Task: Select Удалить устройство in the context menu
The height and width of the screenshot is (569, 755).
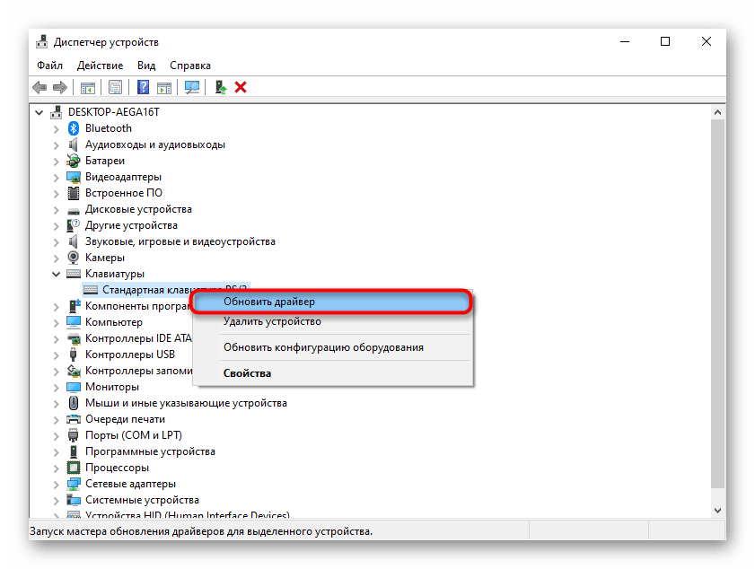Action: 272,321
